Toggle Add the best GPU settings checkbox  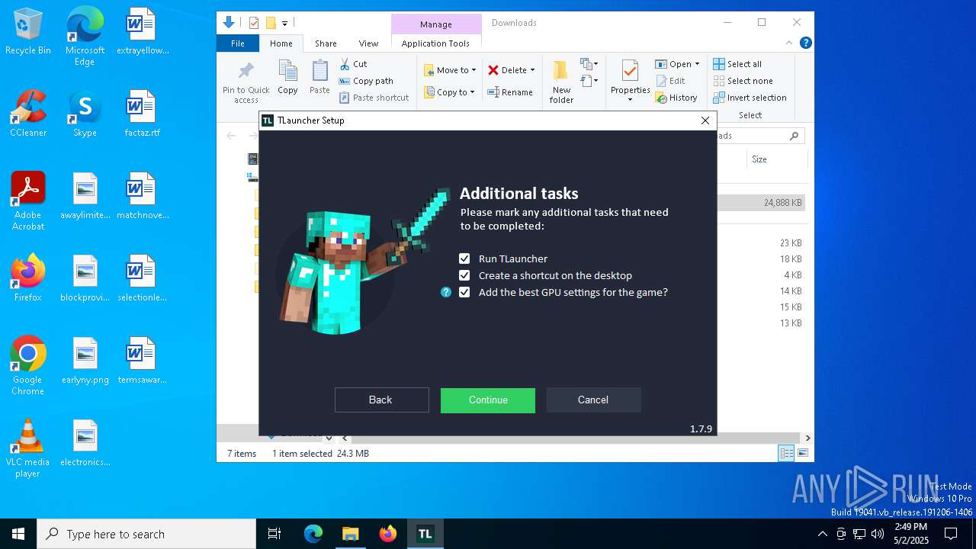tap(464, 292)
